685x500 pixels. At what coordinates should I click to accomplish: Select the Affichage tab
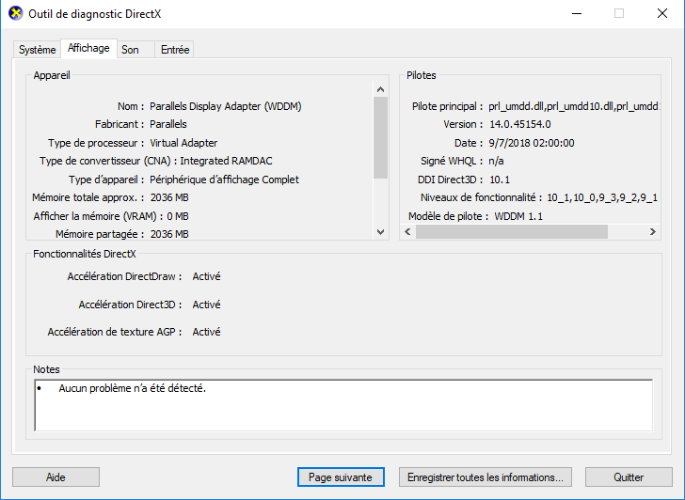point(88,48)
